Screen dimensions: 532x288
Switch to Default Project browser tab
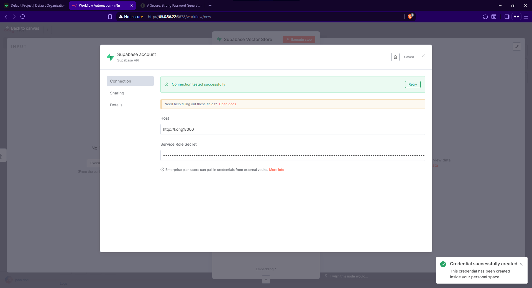coord(35,6)
